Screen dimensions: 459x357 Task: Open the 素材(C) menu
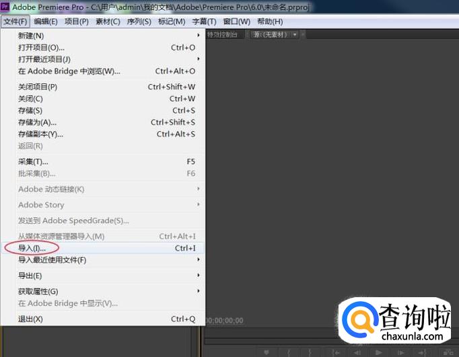pos(108,22)
